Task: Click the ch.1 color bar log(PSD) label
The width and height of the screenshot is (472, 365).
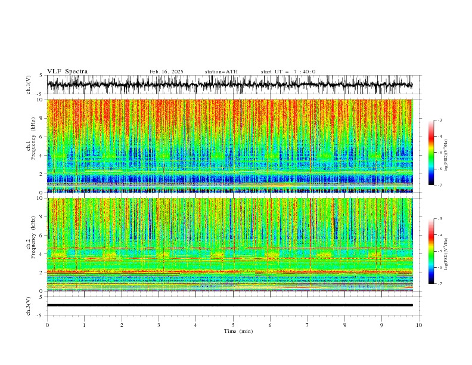Action: [x=446, y=156]
